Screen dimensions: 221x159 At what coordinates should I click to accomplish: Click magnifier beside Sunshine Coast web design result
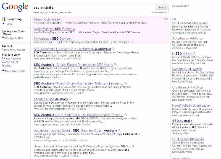pyautogui.click(x=119, y=130)
